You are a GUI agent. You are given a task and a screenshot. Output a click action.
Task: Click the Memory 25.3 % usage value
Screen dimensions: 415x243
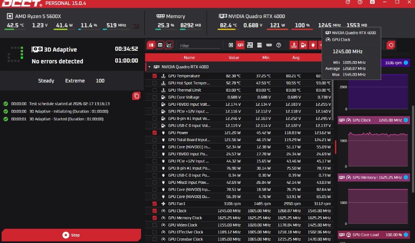(x=166, y=25)
